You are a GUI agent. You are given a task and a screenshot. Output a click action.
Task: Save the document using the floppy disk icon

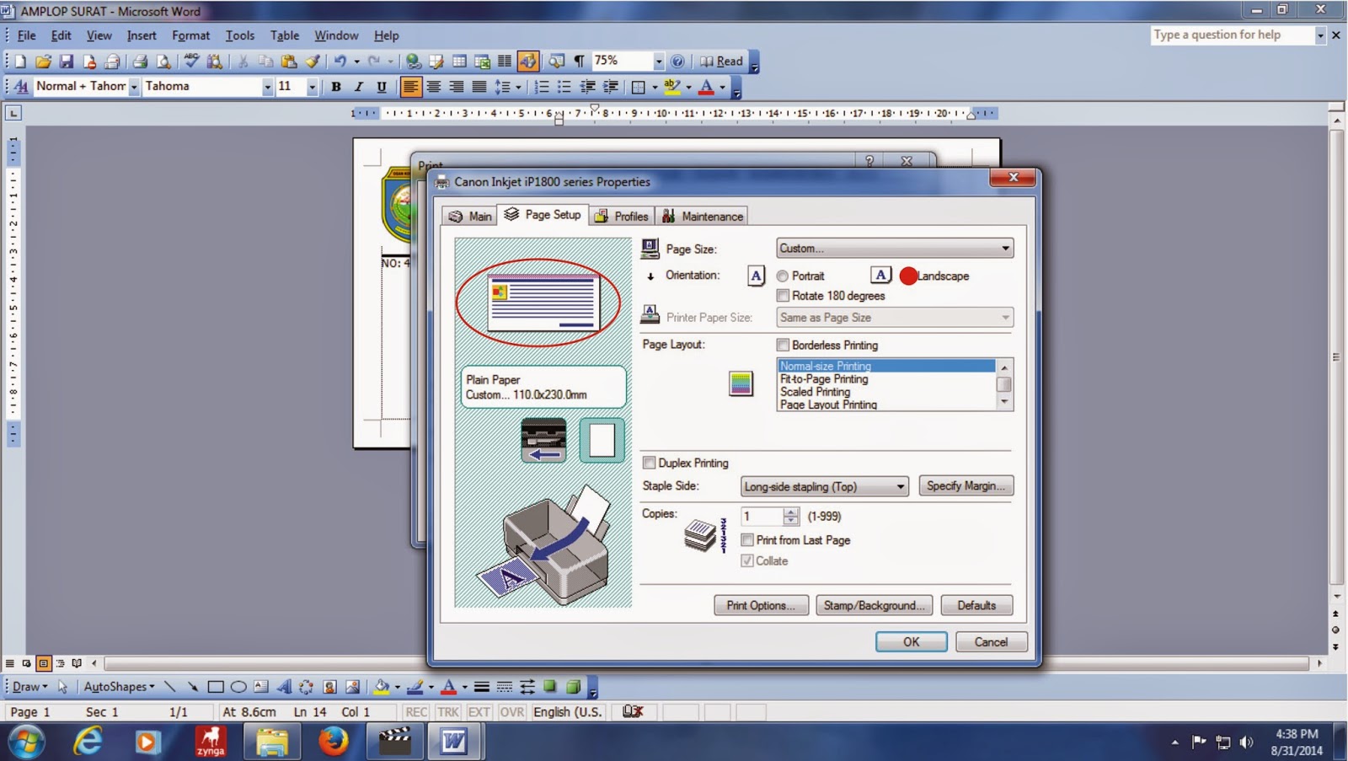(x=66, y=62)
